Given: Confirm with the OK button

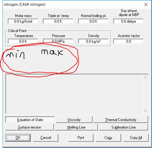Looking at the screenshot, I should coord(18,138).
